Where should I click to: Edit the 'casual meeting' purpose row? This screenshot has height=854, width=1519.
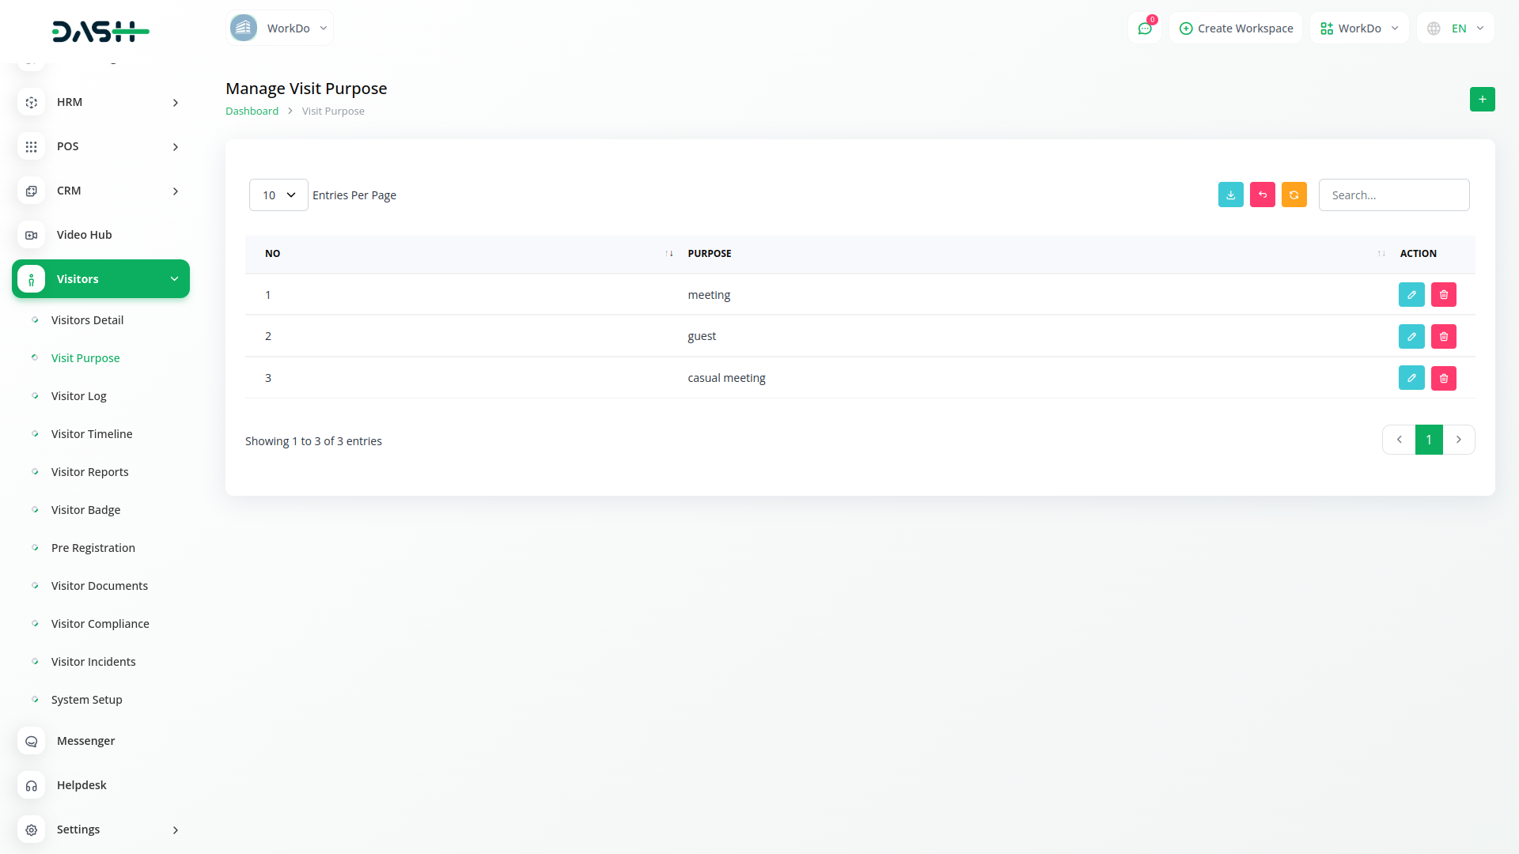click(1411, 378)
